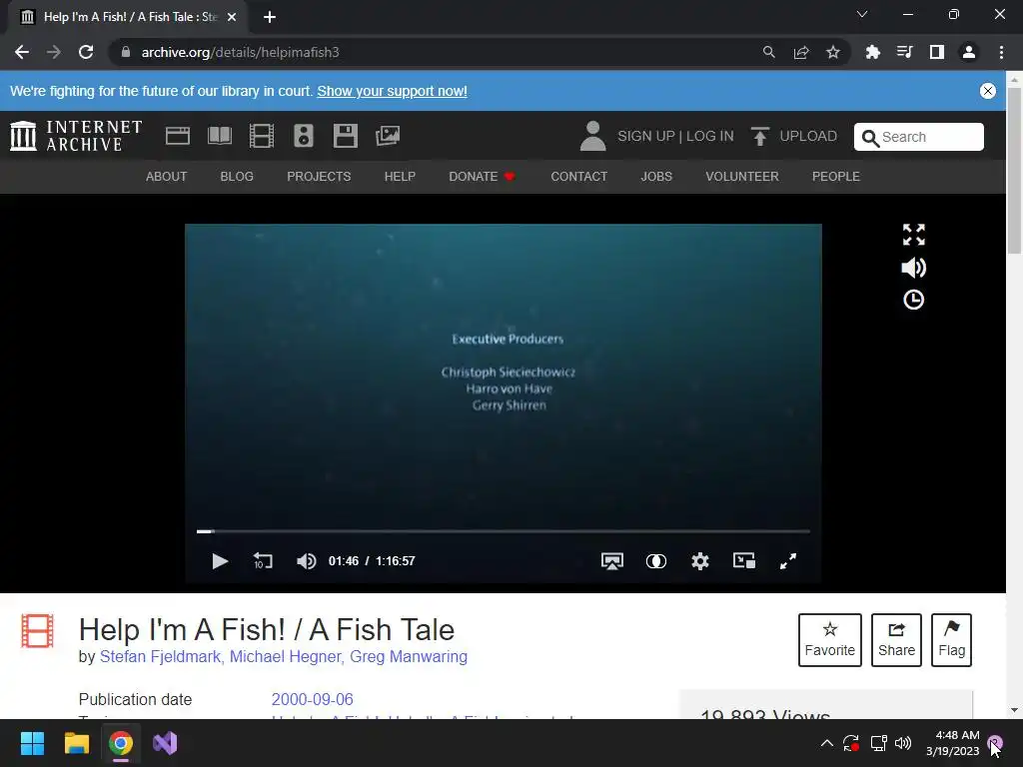Open creator link Greg Manwaring
Image resolution: width=1023 pixels, height=767 pixels.
(x=409, y=657)
